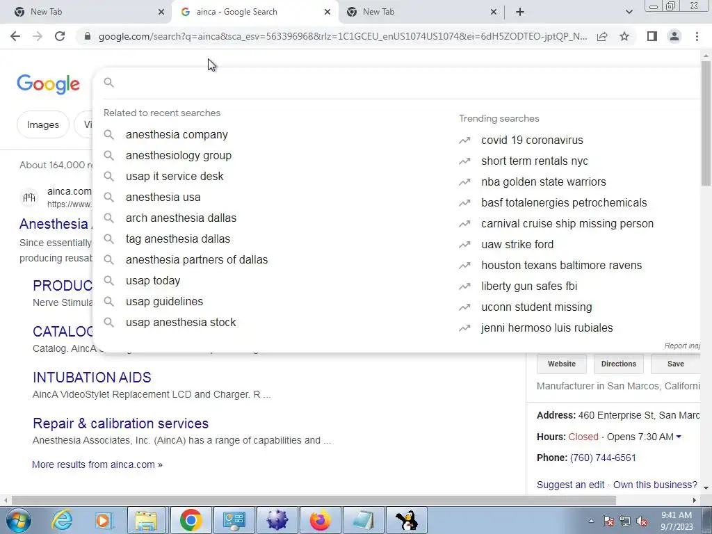Select ainca - Google Search tab
Viewport: 712px width, 534px height.
pyautogui.click(x=254, y=12)
